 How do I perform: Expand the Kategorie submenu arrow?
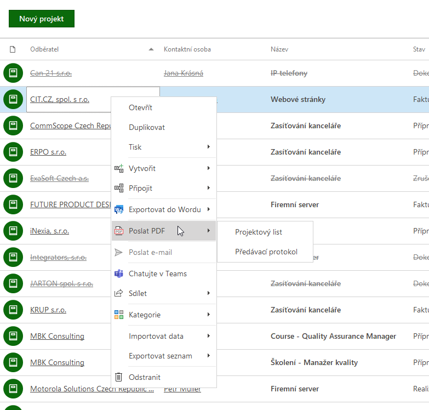pyautogui.click(x=209, y=314)
